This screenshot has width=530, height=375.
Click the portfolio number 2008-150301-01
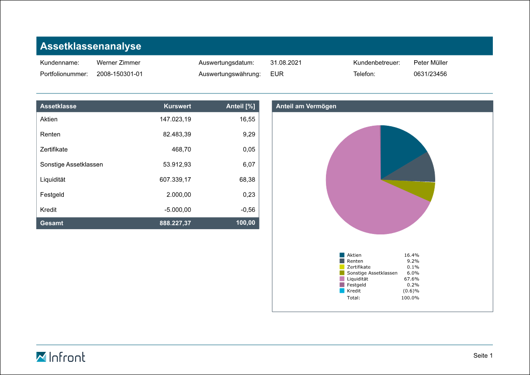pos(119,74)
